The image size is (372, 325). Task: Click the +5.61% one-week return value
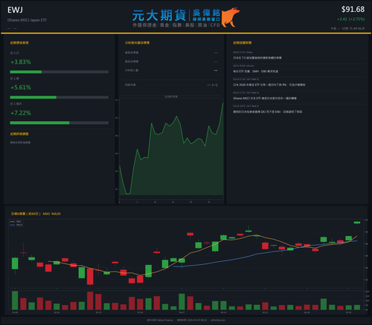[x=21, y=88]
